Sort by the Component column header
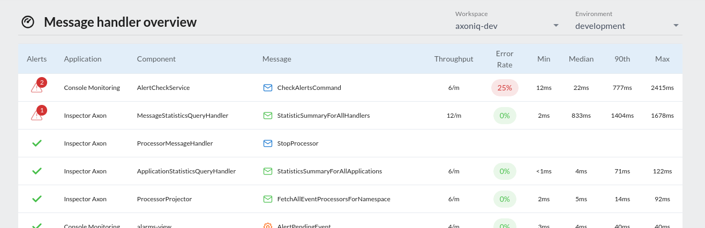 (156, 59)
